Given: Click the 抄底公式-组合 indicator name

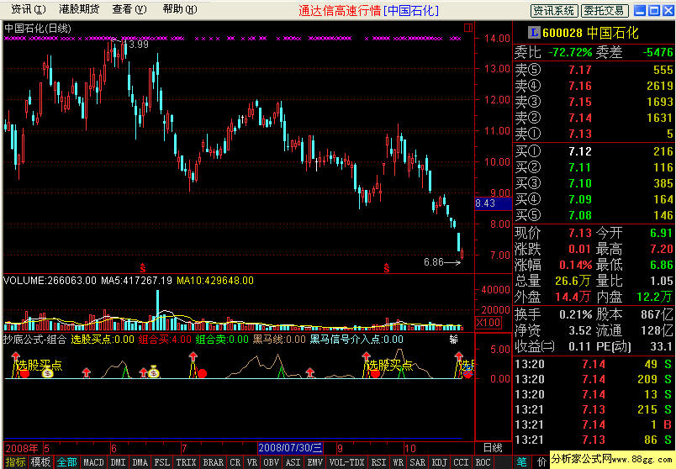Looking at the screenshot, I should (x=34, y=340).
